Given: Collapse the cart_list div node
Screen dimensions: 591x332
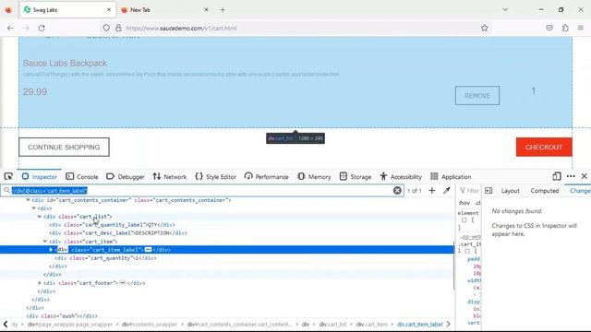Looking at the screenshot, I should point(39,217).
